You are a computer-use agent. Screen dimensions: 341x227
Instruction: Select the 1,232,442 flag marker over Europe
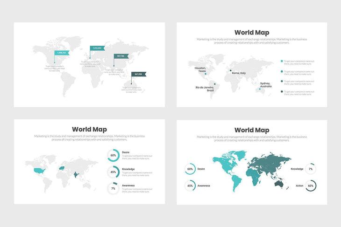97,48
